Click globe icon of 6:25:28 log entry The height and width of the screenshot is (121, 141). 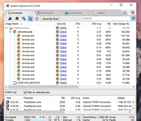pos(7,106)
